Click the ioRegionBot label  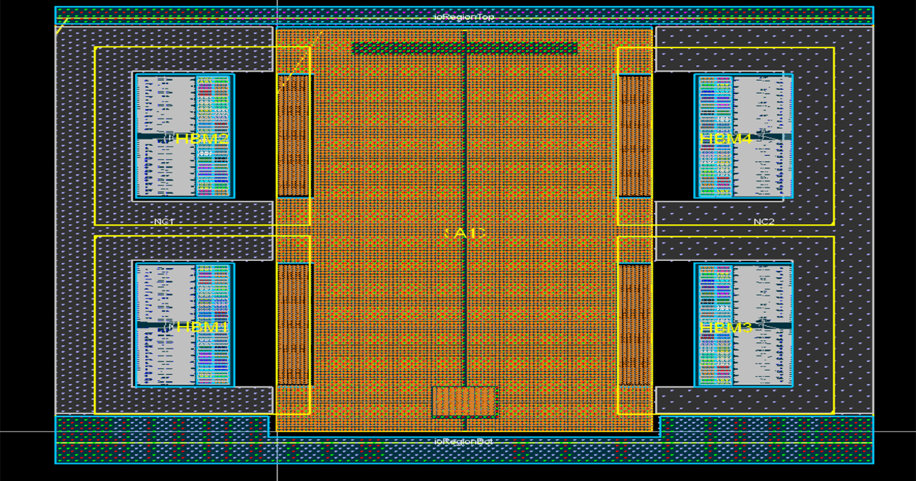pyautogui.click(x=463, y=441)
